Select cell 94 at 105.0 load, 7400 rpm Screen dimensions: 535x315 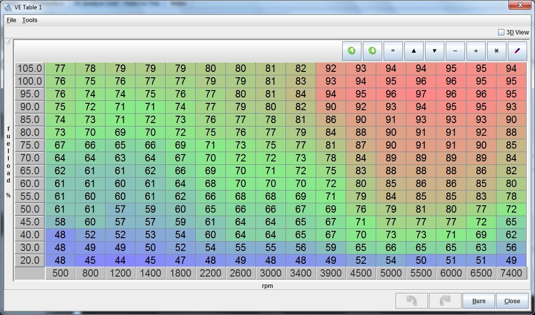click(511, 68)
